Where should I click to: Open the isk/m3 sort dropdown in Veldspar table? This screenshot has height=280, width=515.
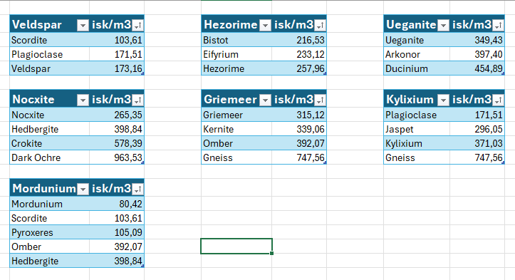click(x=138, y=26)
